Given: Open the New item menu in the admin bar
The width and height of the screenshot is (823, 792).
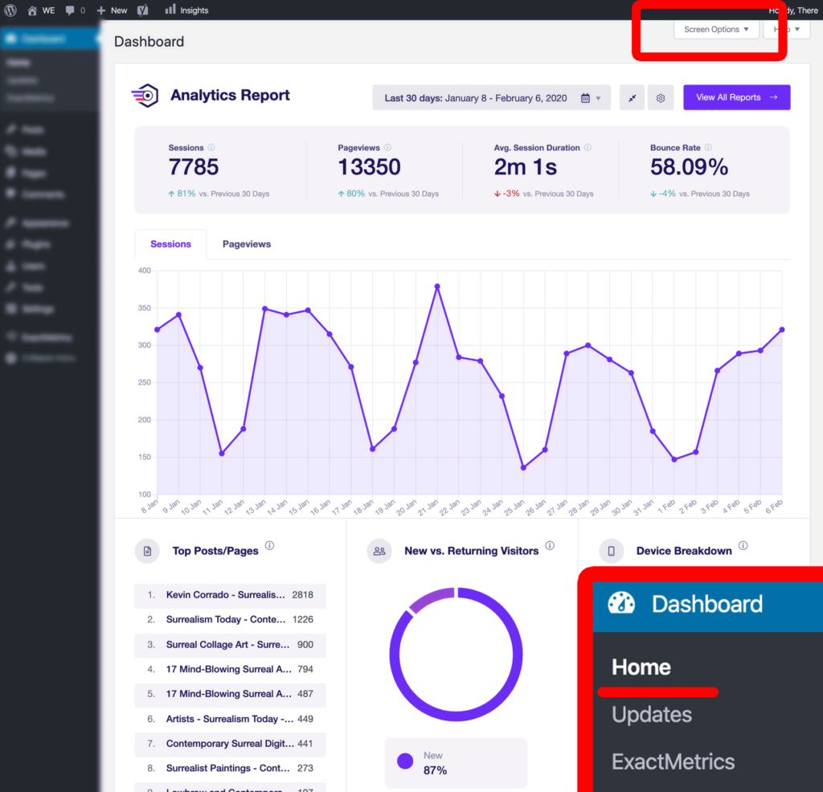Looking at the screenshot, I should [111, 10].
